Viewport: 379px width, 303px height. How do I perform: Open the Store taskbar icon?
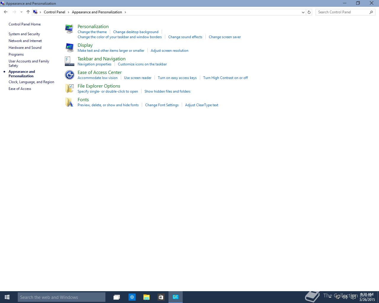(x=161, y=297)
